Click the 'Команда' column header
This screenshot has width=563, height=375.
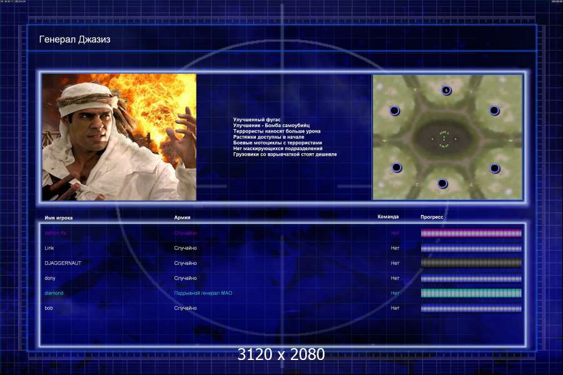(388, 217)
